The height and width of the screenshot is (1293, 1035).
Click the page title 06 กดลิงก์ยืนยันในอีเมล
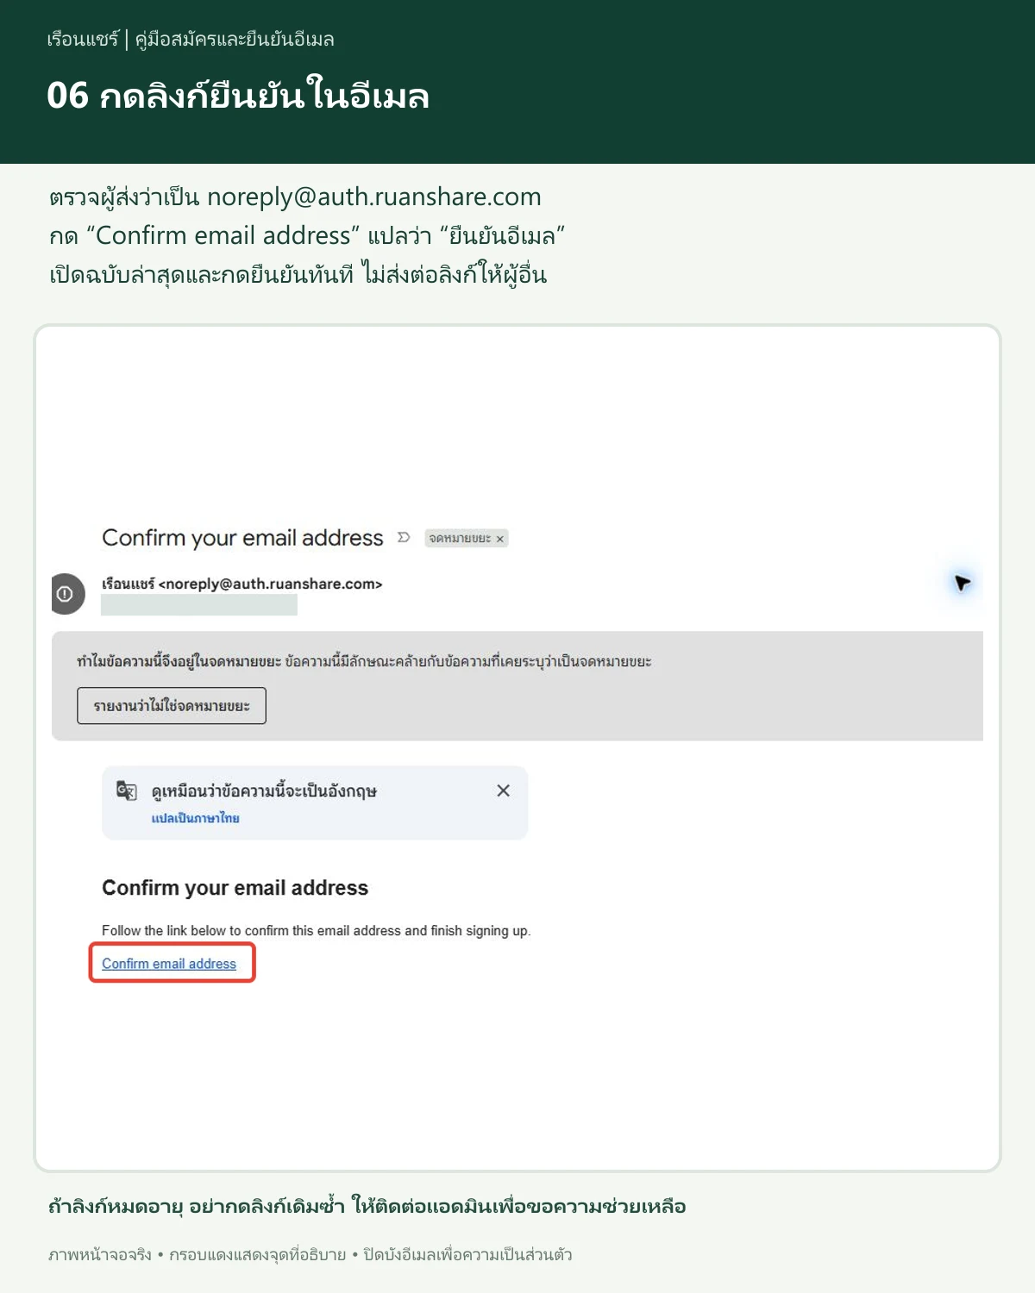click(238, 95)
